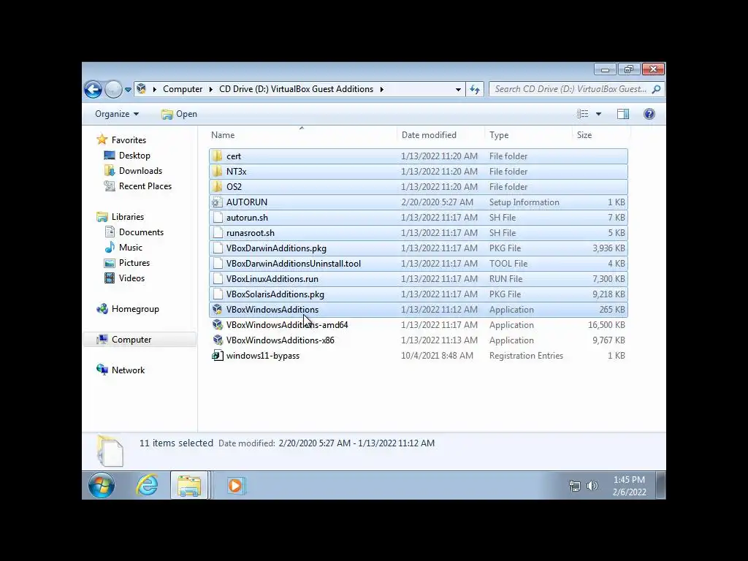Expand arrow before Computer in address bar
The width and height of the screenshot is (748, 561).
(x=155, y=89)
